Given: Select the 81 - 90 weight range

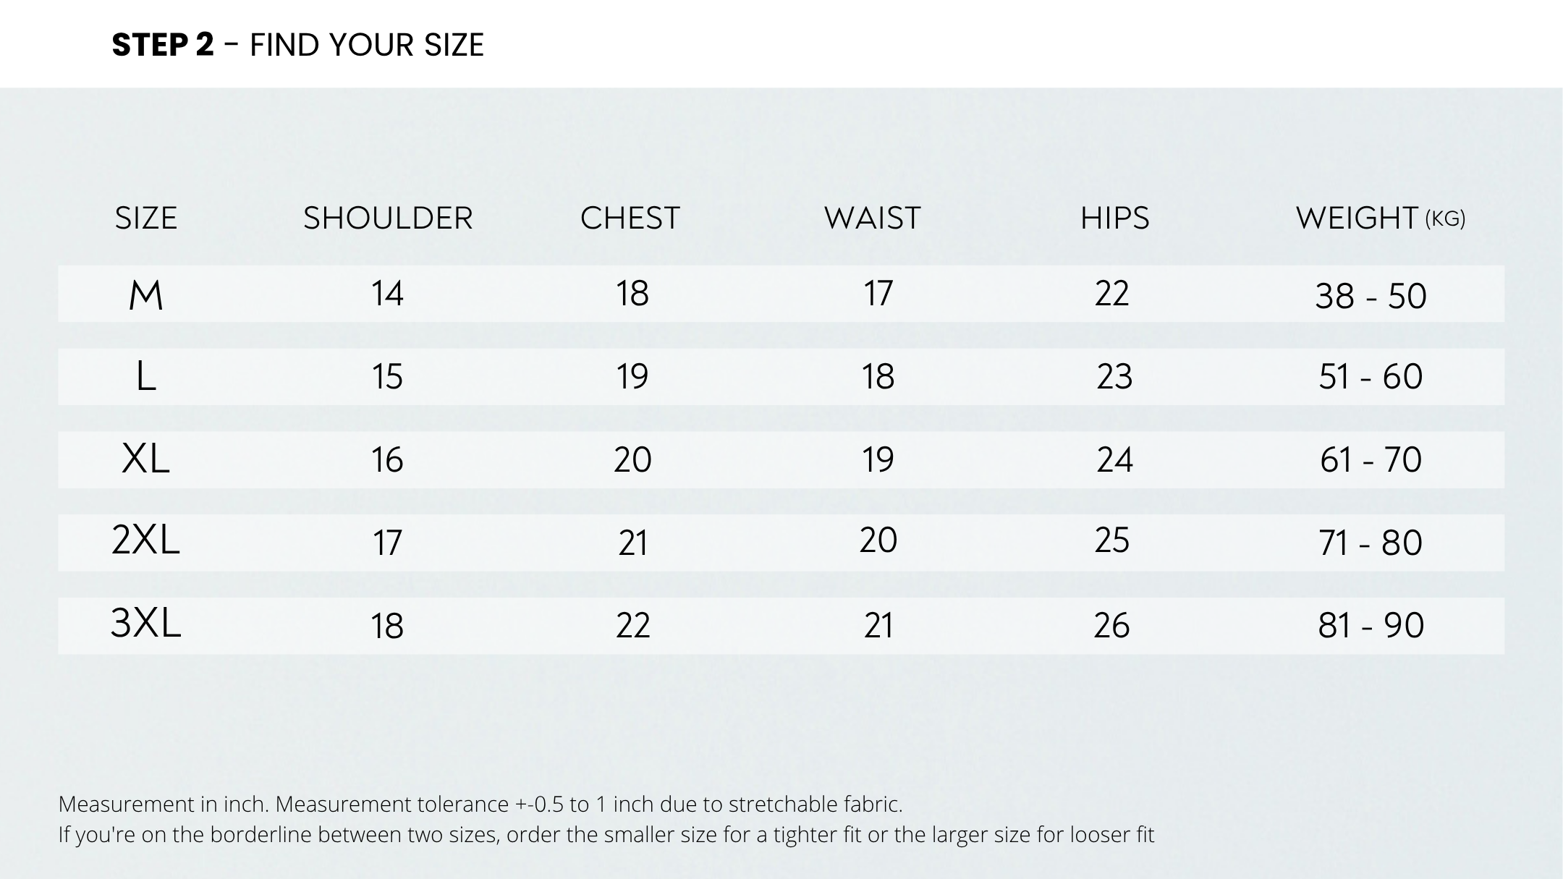Looking at the screenshot, I should [1371, 625].
